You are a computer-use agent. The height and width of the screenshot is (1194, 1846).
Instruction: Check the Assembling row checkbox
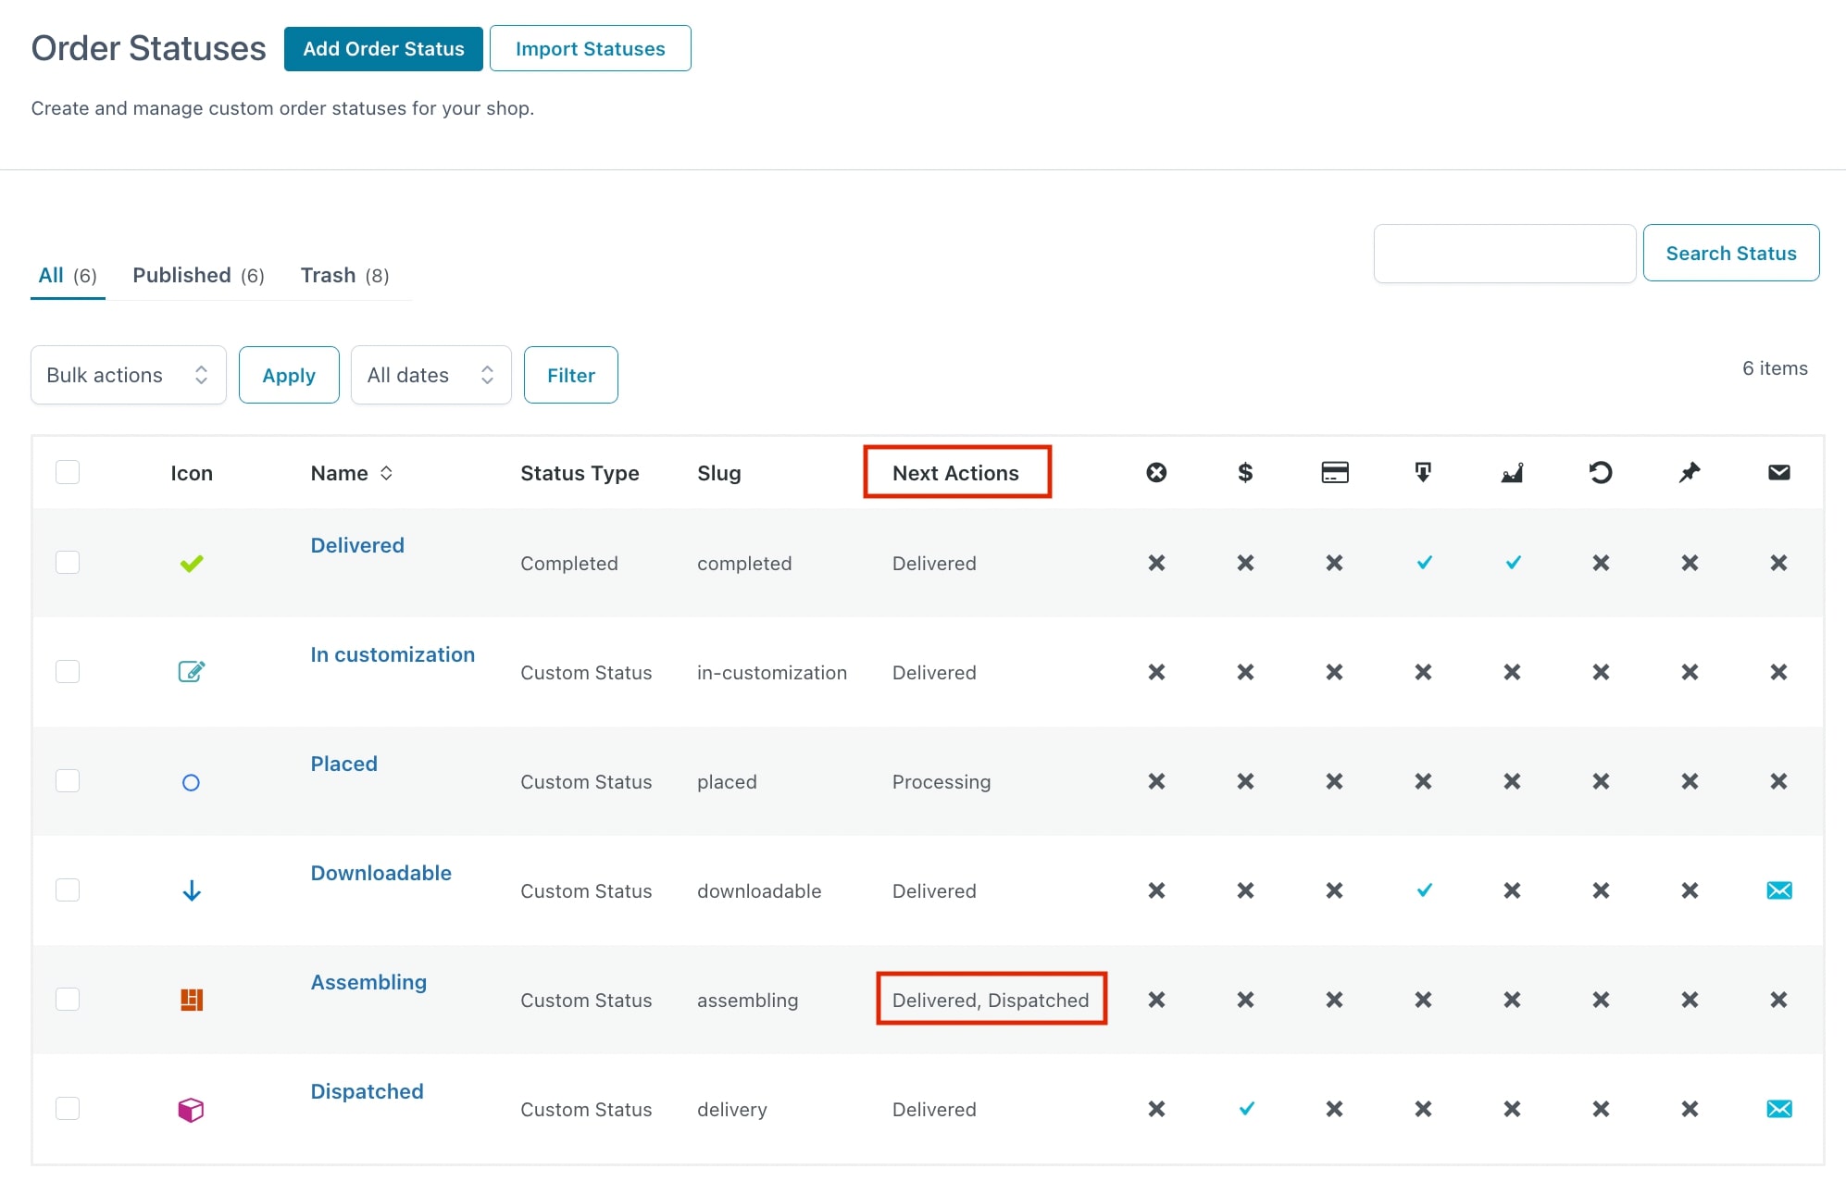click(68, 999)
